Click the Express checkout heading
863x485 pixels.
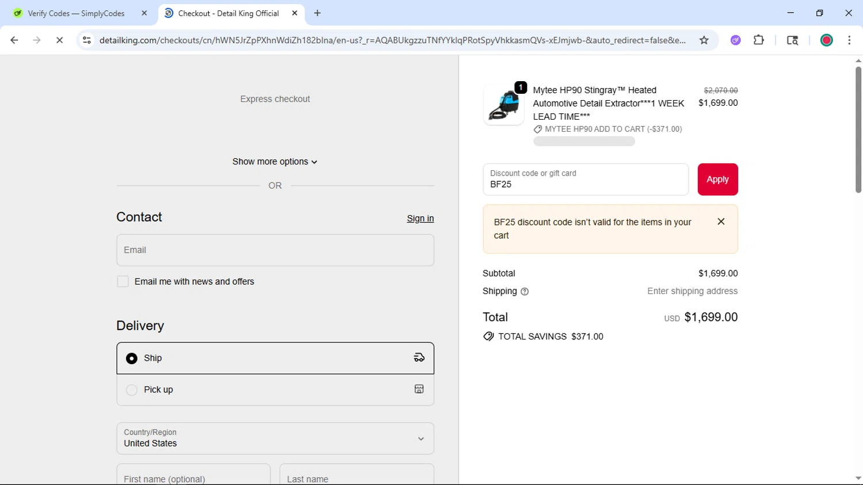click(275, 99)
